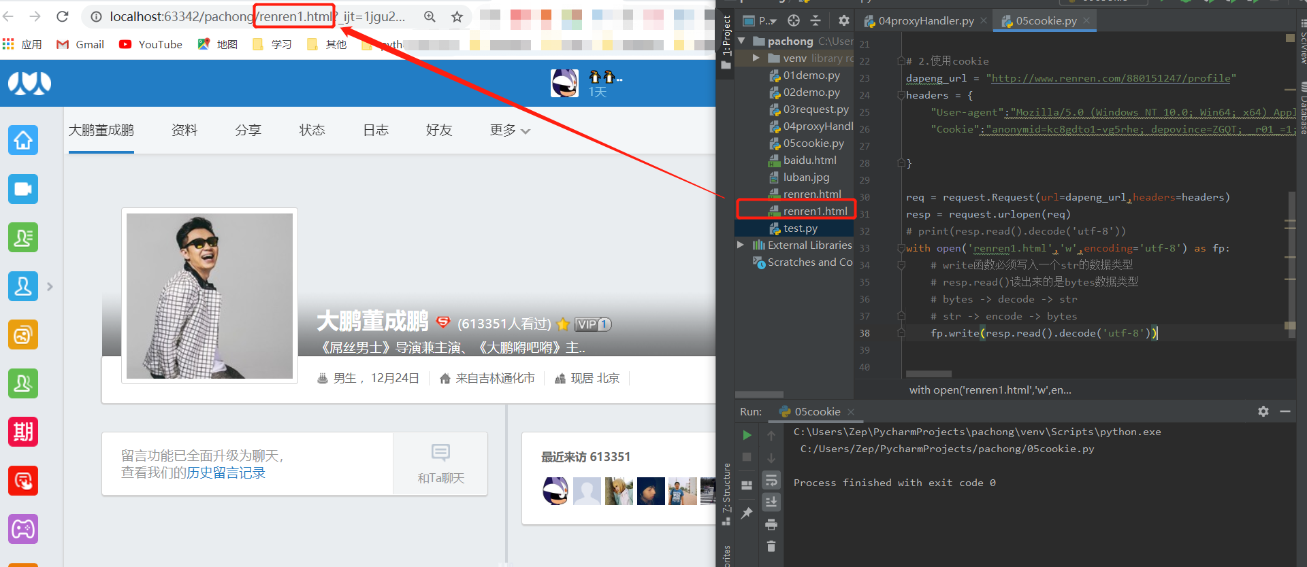The width and height of the screenshot is (1307, 567).
Task: Open Project panel settings gear
Action: (843, 20)
